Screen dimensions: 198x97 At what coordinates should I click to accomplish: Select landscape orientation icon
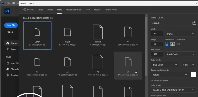click(x=172, y=44)
